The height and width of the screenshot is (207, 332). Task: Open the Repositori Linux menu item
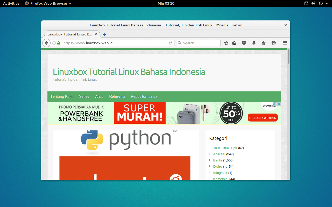click(x=144, y=97)
